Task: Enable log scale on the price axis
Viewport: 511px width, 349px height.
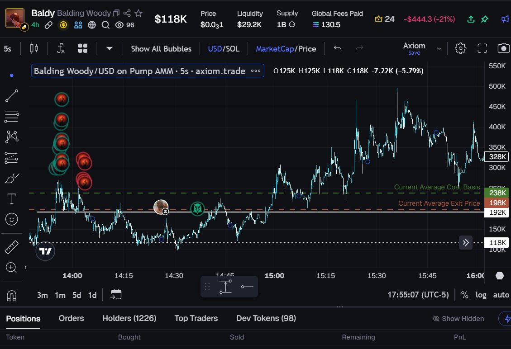Action: [x=481, y=295]
